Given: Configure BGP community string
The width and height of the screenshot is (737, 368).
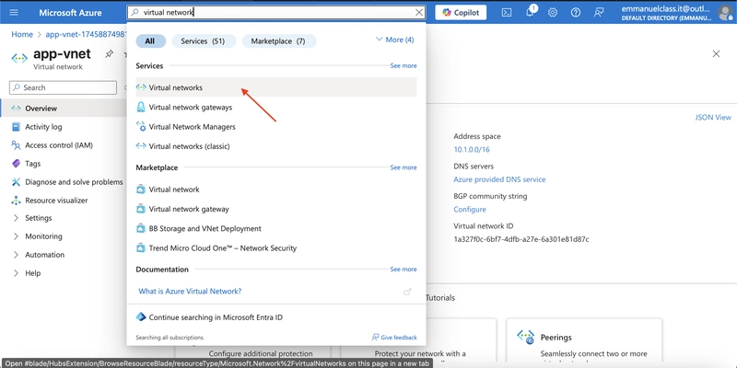Looking at the screenshot, I should pyautogui.click(x=470, y=210).
